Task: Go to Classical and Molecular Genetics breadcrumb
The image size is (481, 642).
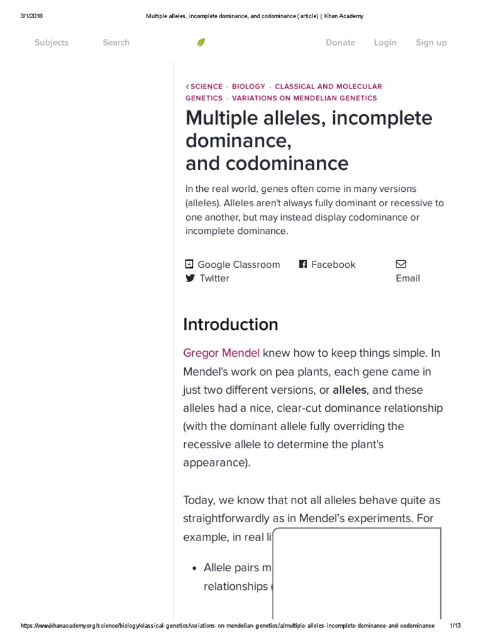Action: tap(328, 87)
